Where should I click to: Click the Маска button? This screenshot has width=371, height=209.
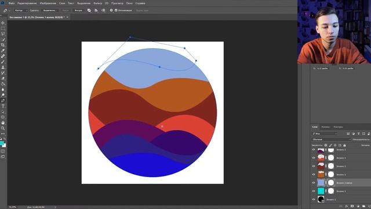[x=66, y=10]
